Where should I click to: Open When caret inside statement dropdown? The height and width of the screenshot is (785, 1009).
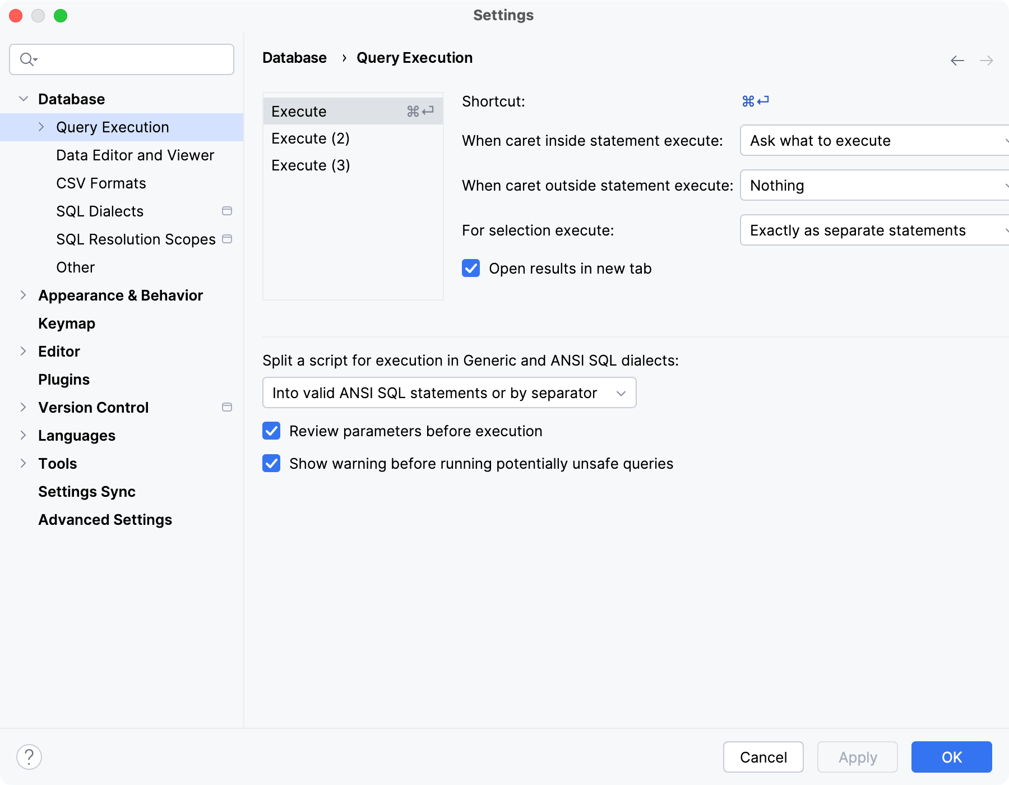874,141
